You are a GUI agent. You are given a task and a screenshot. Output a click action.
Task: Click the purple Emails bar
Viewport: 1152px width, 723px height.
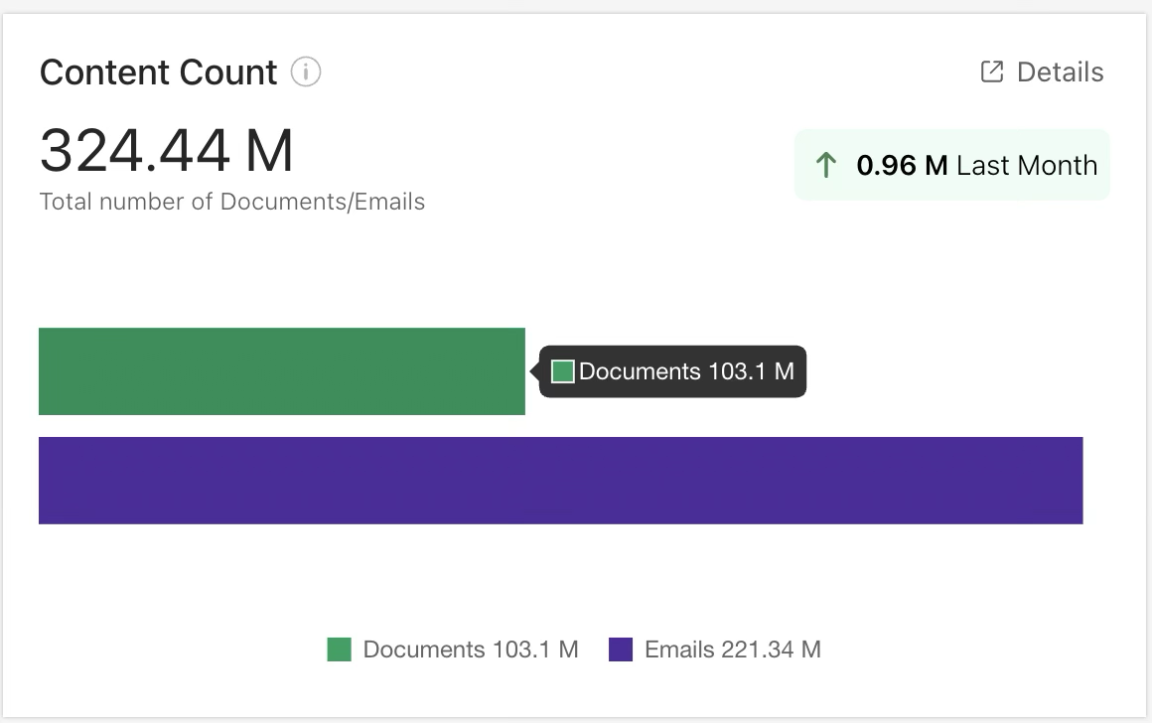coord(560,481)
